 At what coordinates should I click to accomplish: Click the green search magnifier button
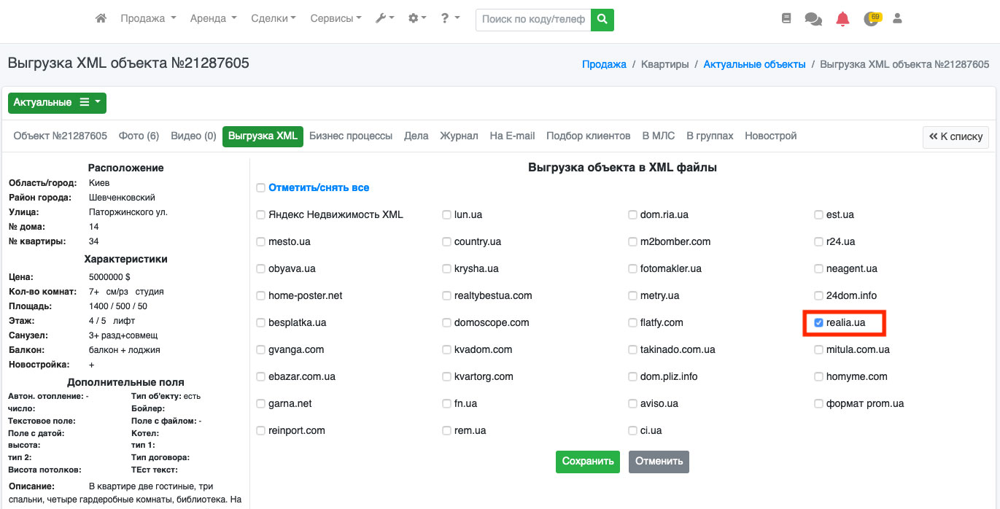pos(602,20)
